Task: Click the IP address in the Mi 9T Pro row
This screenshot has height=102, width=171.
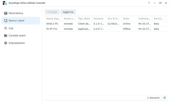Action: coord(145,29)
